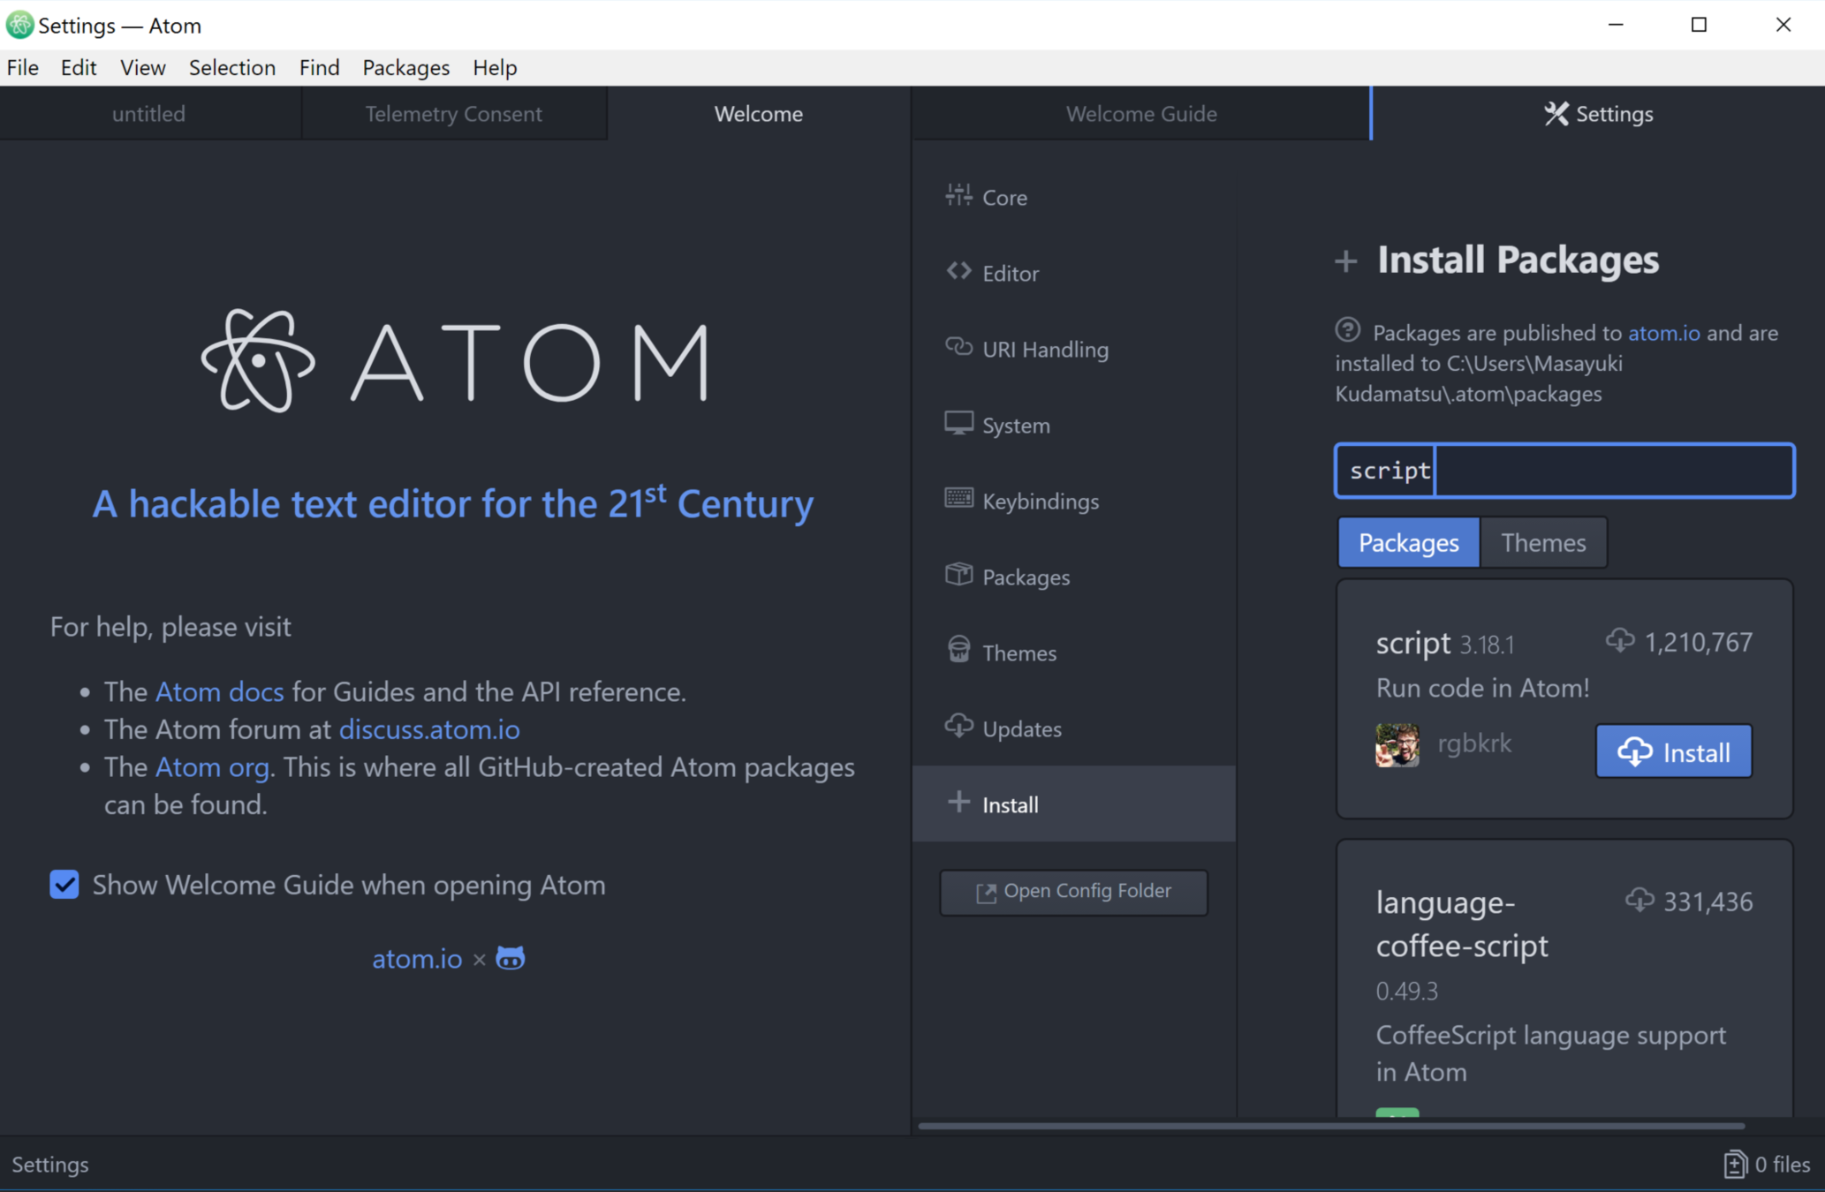Click the URI Handling link icon
The image size is (1825, 1192).
[958, 347]
